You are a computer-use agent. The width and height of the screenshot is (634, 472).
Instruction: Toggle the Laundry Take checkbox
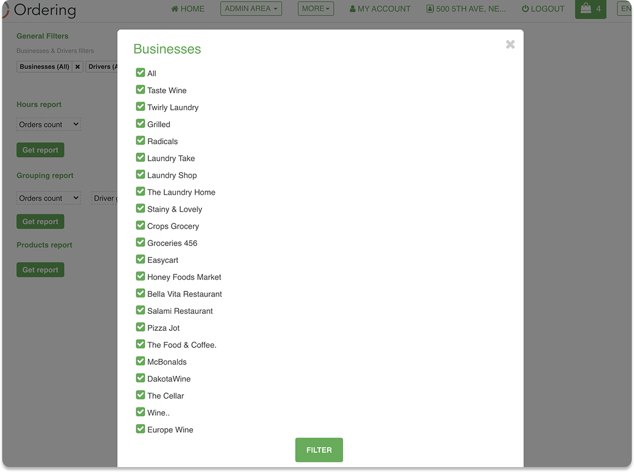click(x=140, y=158)
